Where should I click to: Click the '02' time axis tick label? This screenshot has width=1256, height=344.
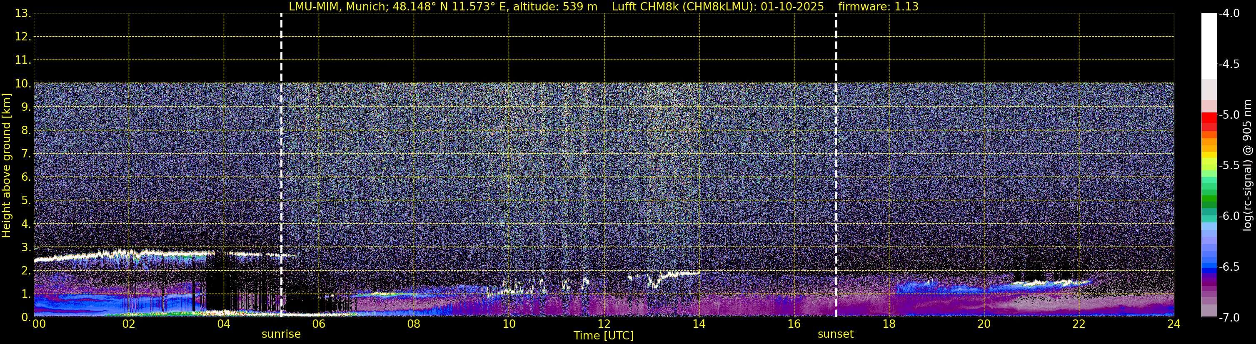[x=129, y=324]
